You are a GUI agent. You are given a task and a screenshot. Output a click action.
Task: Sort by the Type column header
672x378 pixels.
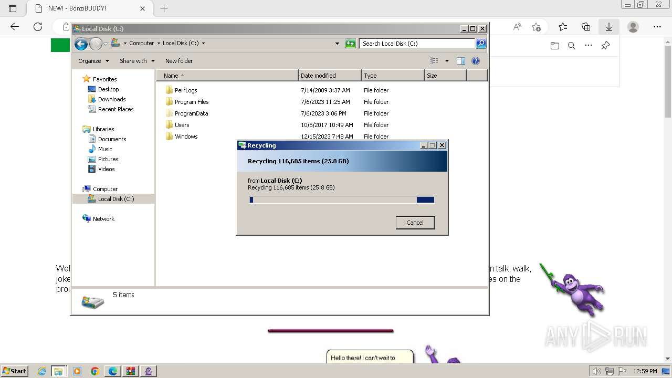(393, 76)
